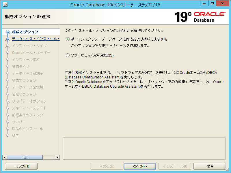Proceed with the 次へ(N) button
The height and width of the screenshot is (173, 231).
tap(140, 166)
